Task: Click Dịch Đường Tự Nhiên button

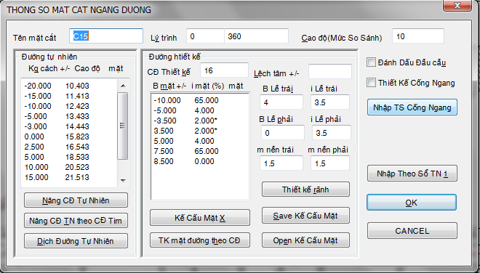Action: click(76, 241)
